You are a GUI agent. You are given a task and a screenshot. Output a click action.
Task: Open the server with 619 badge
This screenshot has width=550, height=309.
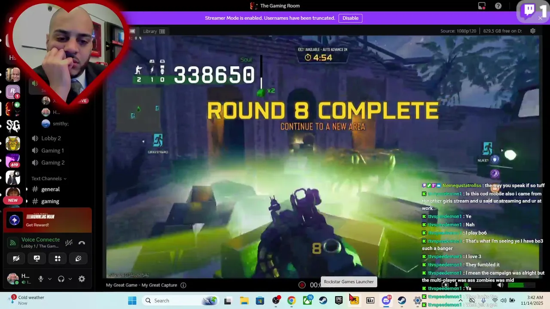click(13, 160)
